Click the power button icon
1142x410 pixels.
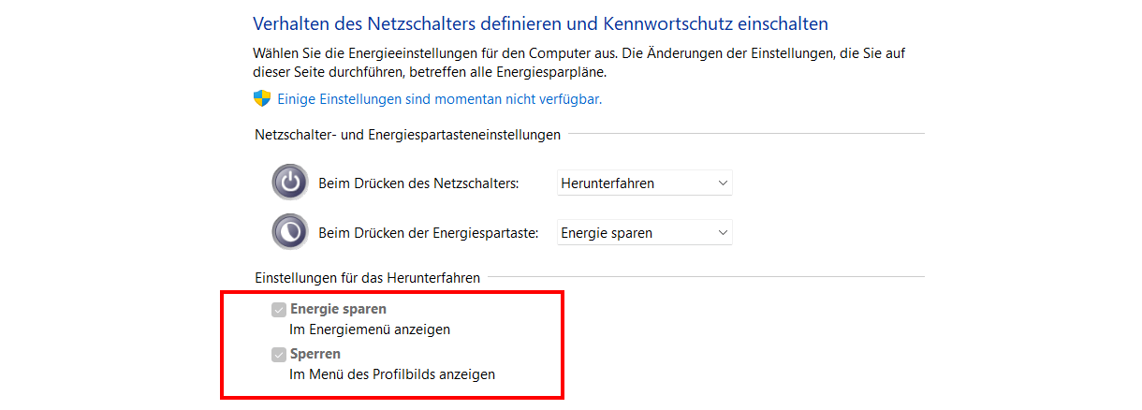pos(290,183)
